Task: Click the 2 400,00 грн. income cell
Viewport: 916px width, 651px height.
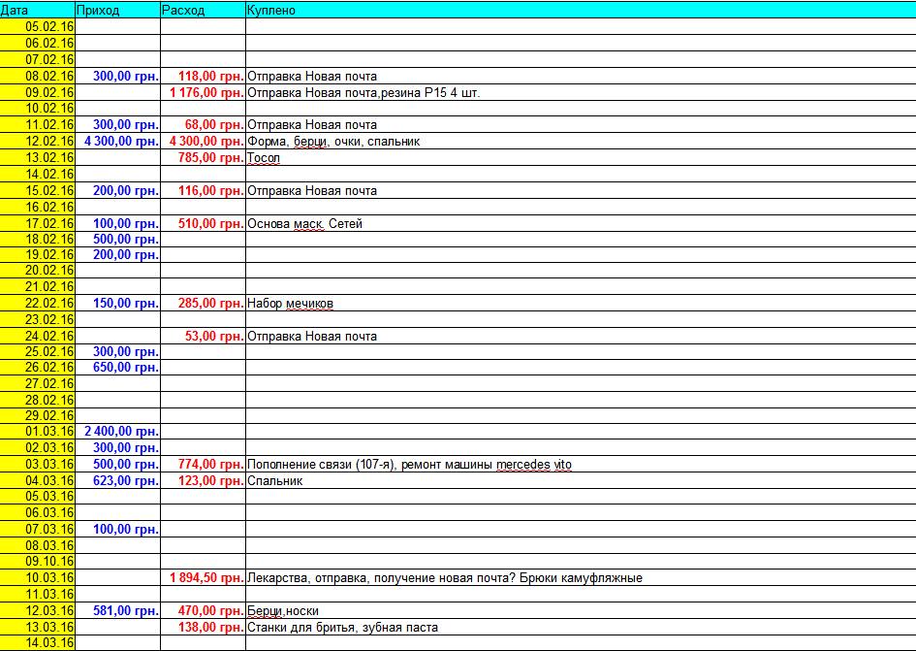Action: 117,432
